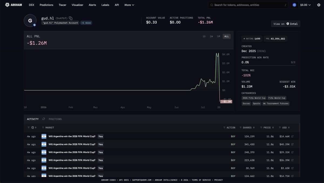Screen dimensions: 324x183
Task: Click the 30,969 shares cell
Action: (x=250, y=168)
